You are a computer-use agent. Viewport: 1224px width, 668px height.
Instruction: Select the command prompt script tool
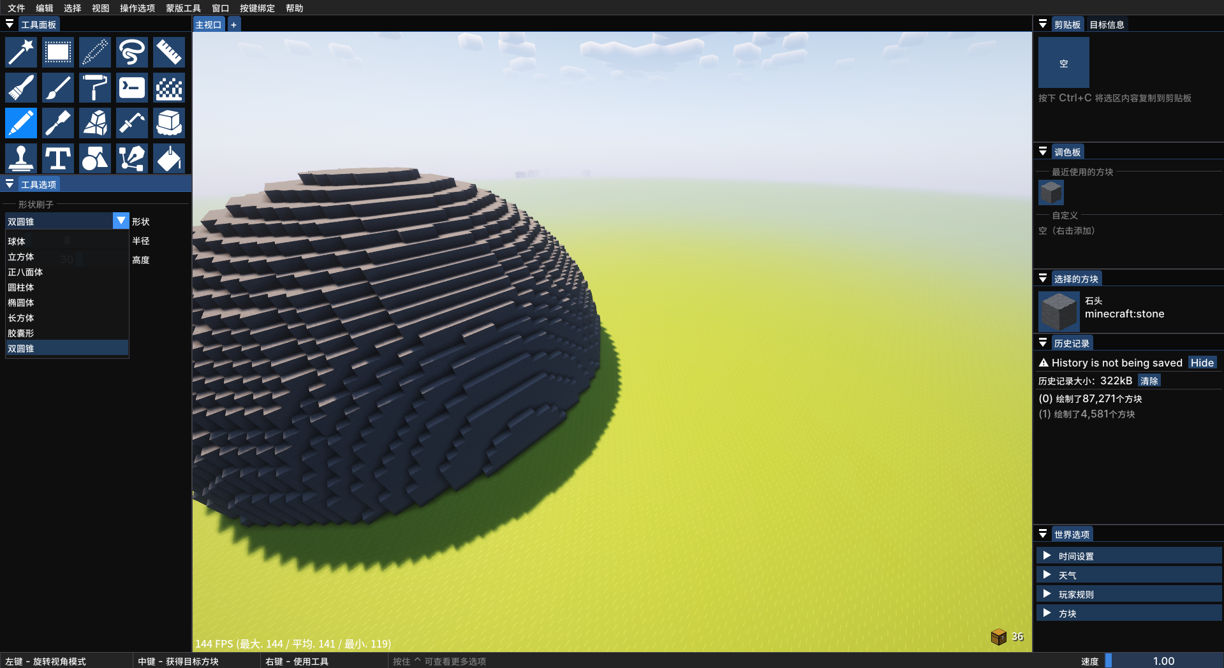pos(132,88)
